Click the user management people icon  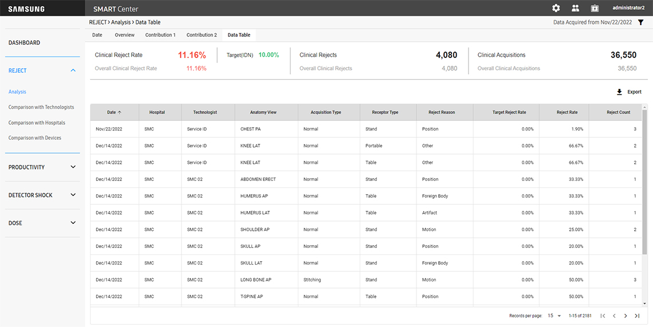pos(575,8)
